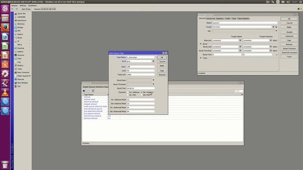Click Copy in New Queue Type dialog

[x=162, y=71]
